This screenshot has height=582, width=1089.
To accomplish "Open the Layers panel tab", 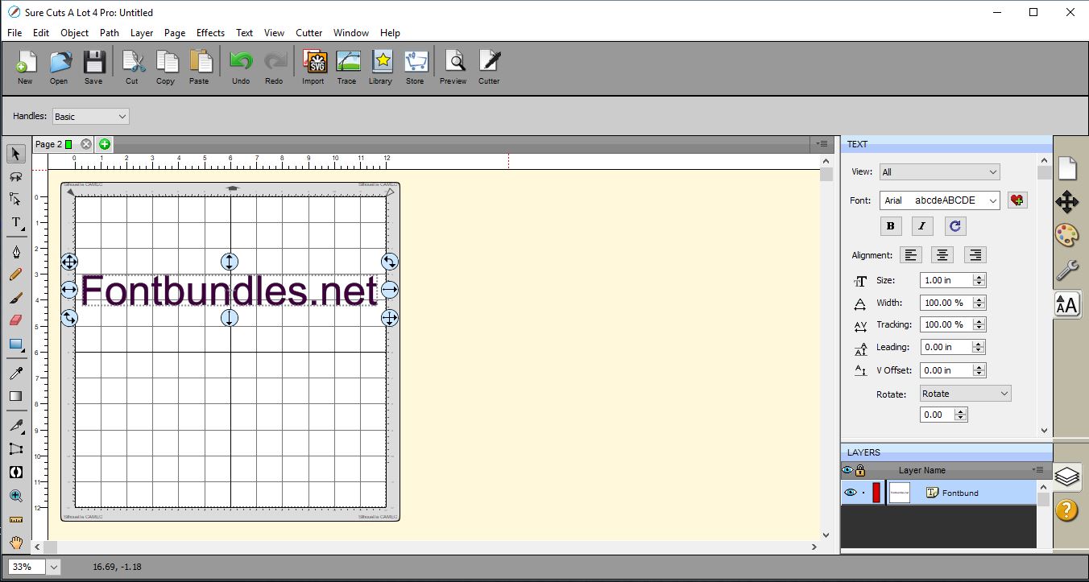I will 1066,477.
